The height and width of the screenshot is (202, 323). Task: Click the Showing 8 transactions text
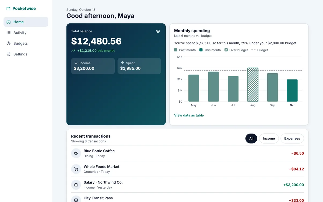[88, 141]
